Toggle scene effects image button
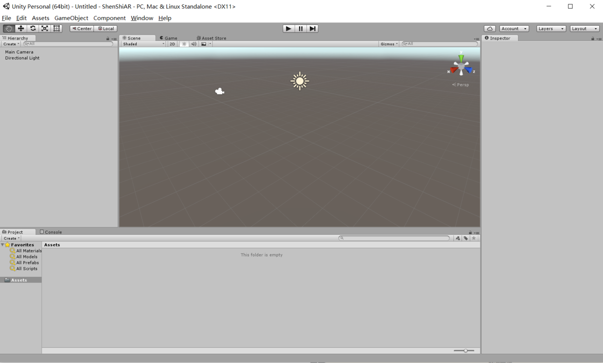 pyautogui.click(x=204, y=44)
